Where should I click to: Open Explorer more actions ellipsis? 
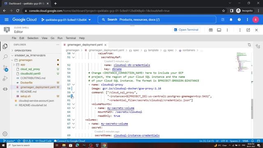click(58, 45)
